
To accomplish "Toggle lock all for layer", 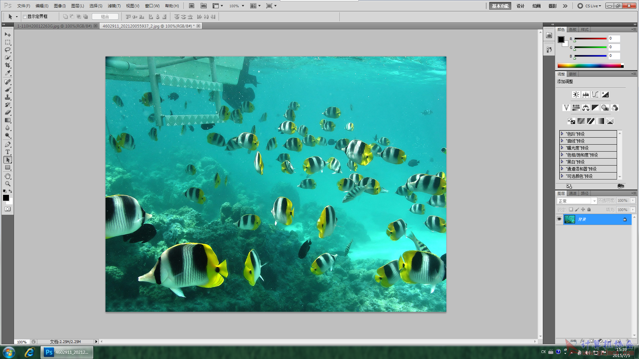I will [x=589, y=209].
